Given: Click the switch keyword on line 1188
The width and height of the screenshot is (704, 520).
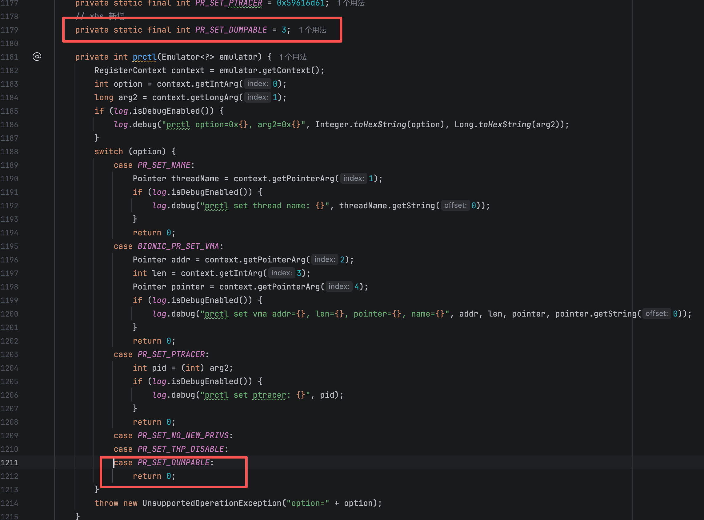Looking at the screenshot, I should (108, 152).
